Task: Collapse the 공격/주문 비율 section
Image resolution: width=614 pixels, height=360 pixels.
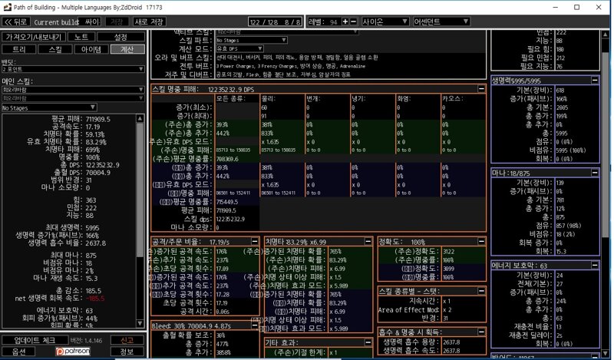Action: tap(255, 241)
